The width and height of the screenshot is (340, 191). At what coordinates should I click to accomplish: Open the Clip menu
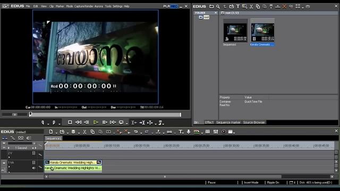(52, 6)
